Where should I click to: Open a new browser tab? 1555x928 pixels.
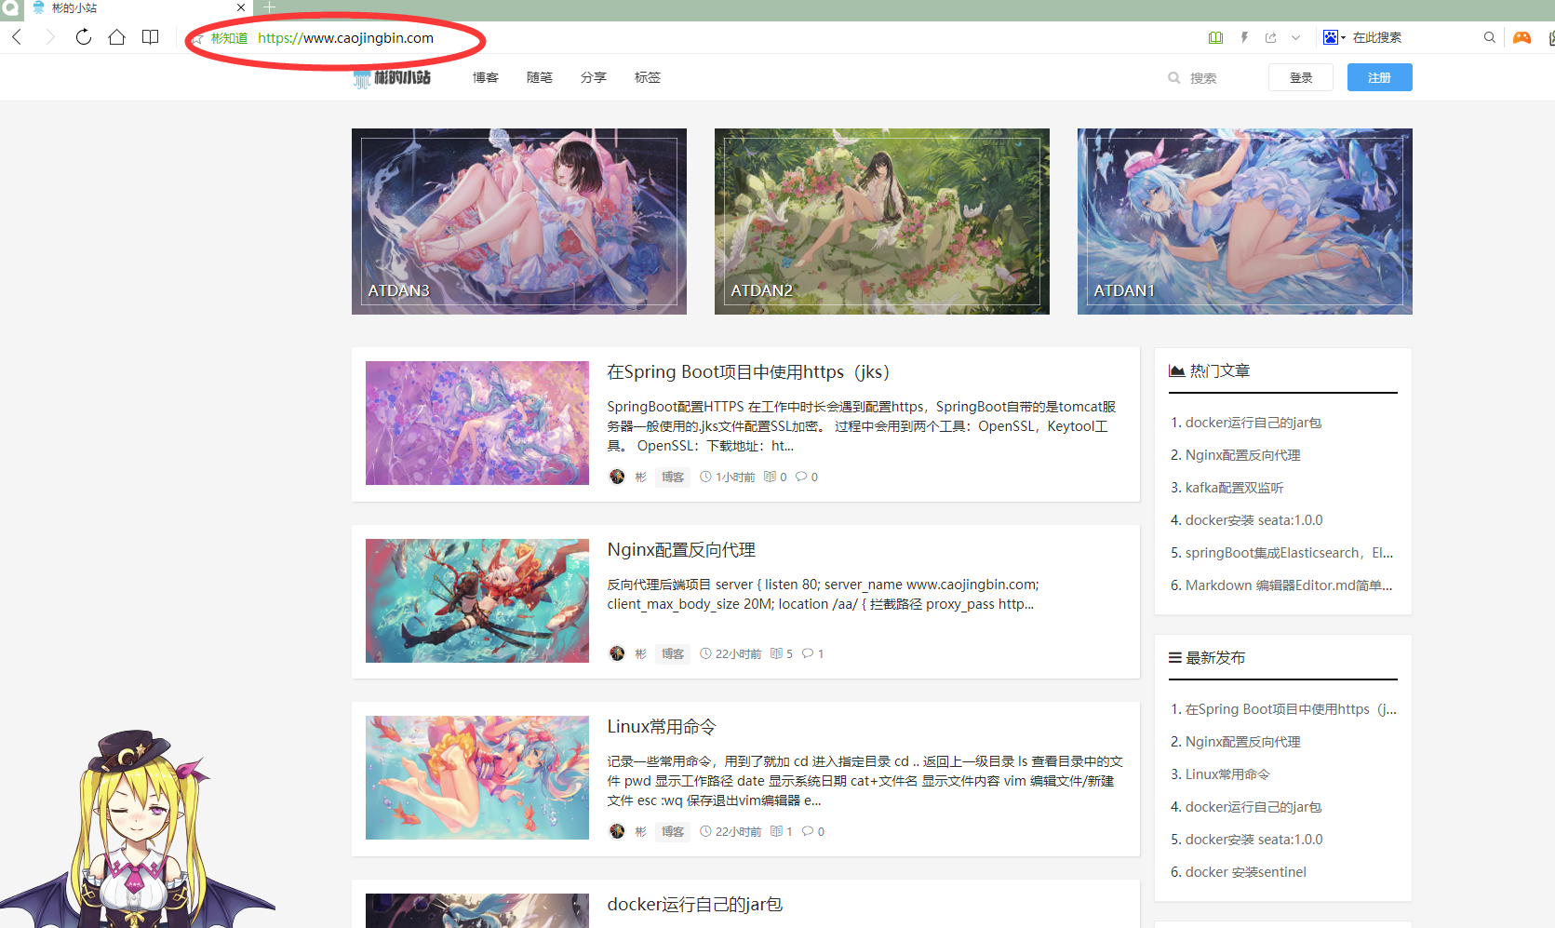269,7
